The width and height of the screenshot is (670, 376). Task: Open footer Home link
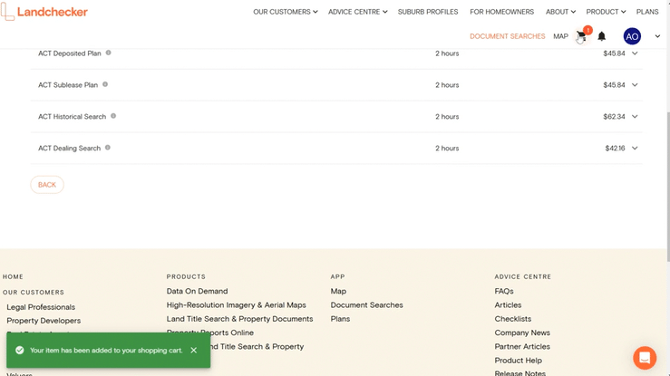[x=13, y=276]
